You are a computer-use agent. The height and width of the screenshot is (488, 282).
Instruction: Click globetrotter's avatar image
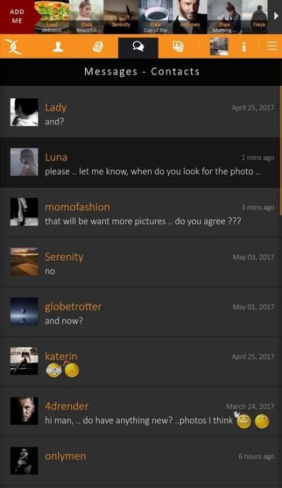tap(24, 311)
